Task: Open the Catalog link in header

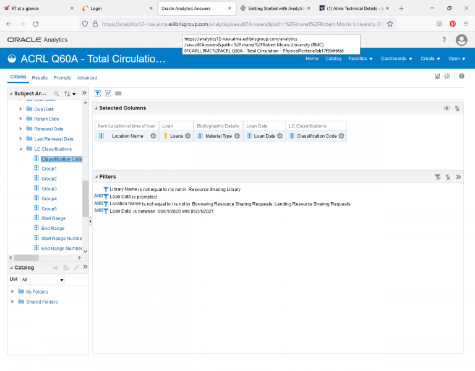Action: click(333, 59)
